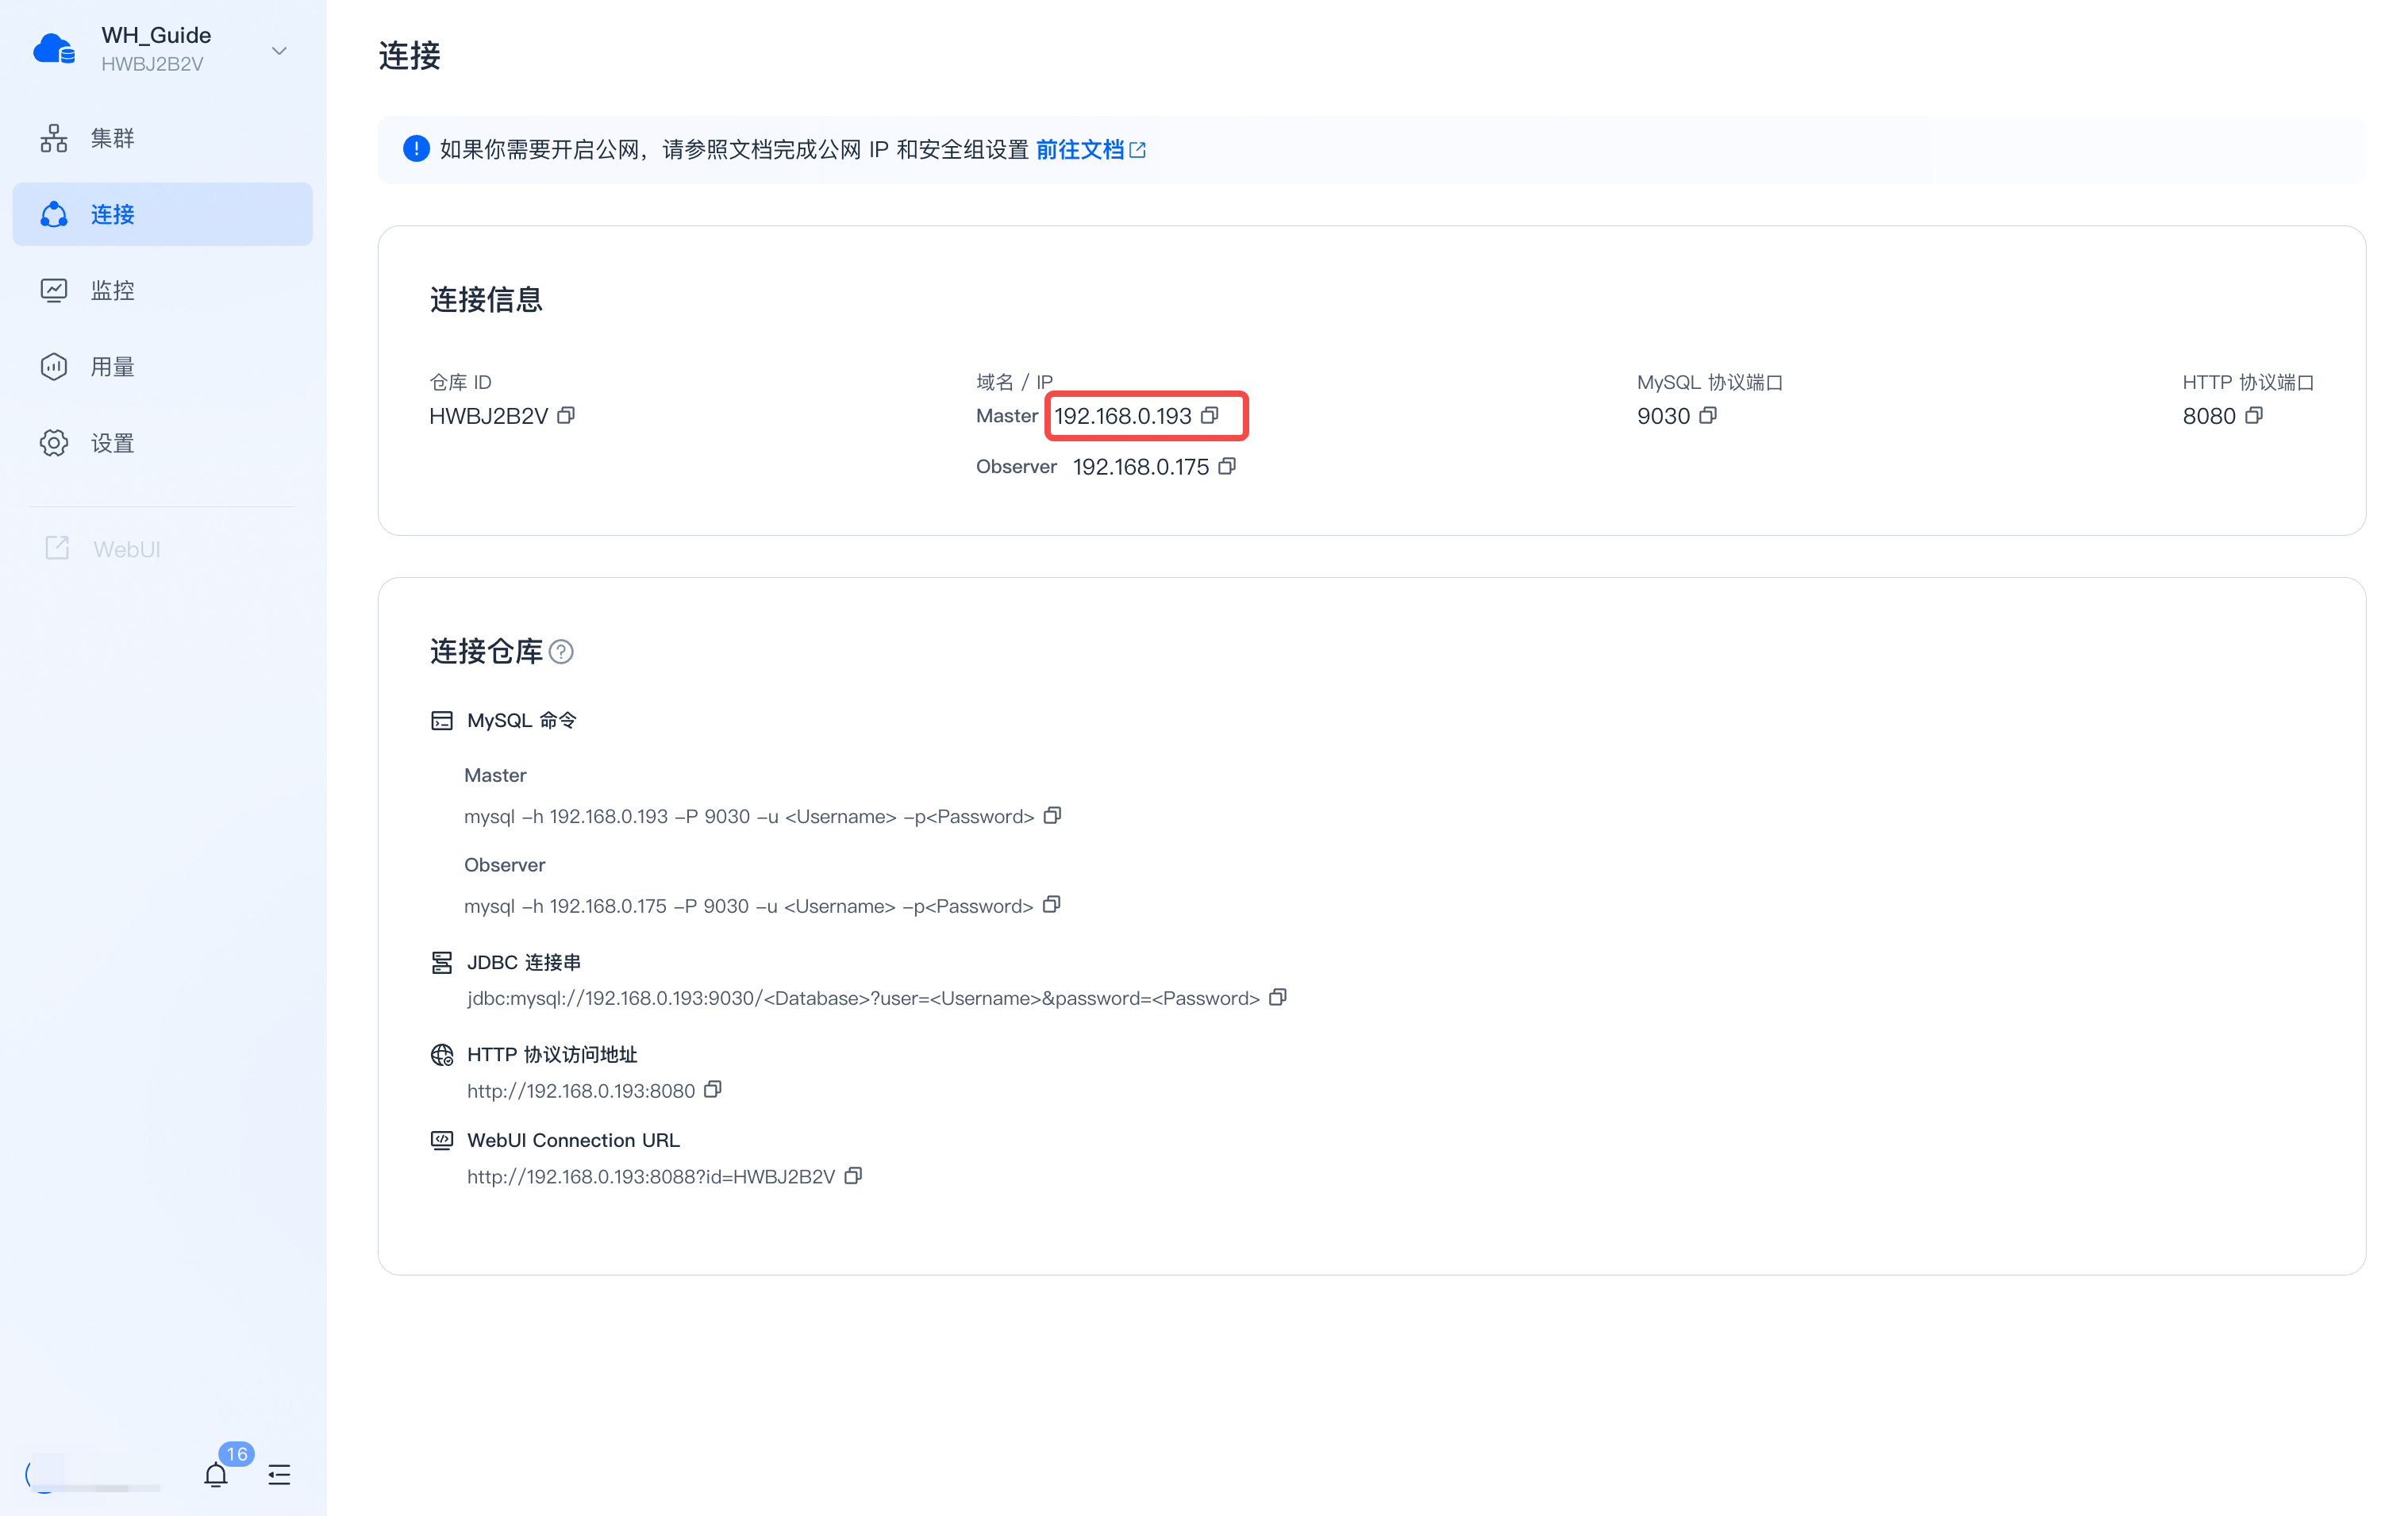Screen dimensions: 2408x1516
Task: Click the Master IP text 192.168.0.193
Action: [x=1123, y=416]
